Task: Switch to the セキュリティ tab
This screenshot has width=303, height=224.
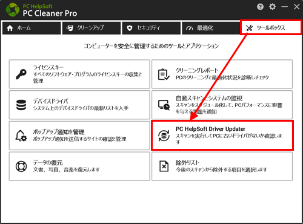Action: 151,28
